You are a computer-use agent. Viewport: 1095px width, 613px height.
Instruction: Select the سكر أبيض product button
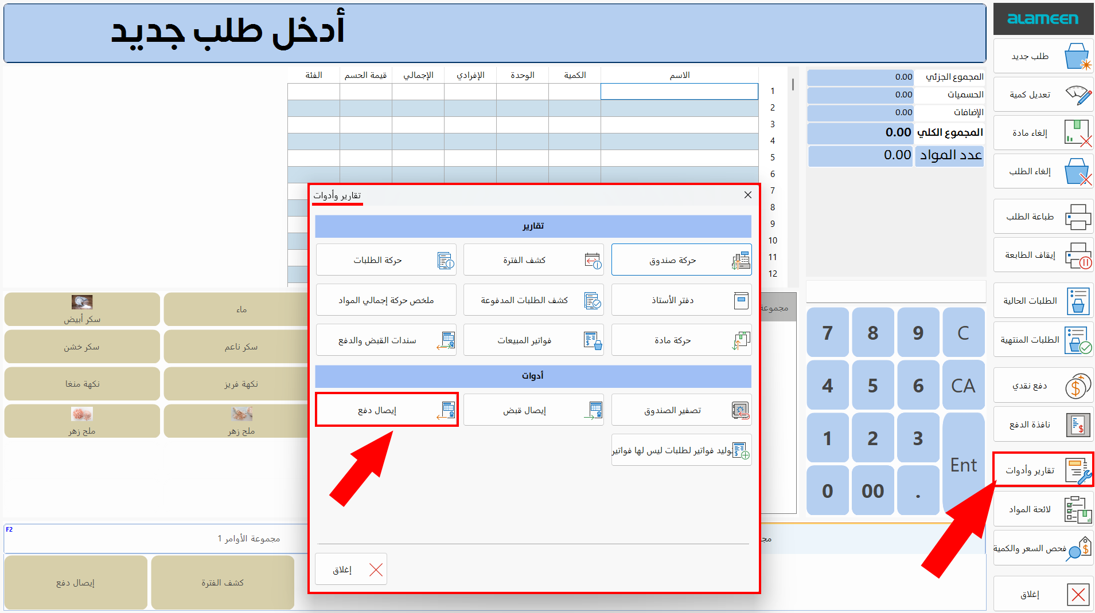(x=81, y=309)
